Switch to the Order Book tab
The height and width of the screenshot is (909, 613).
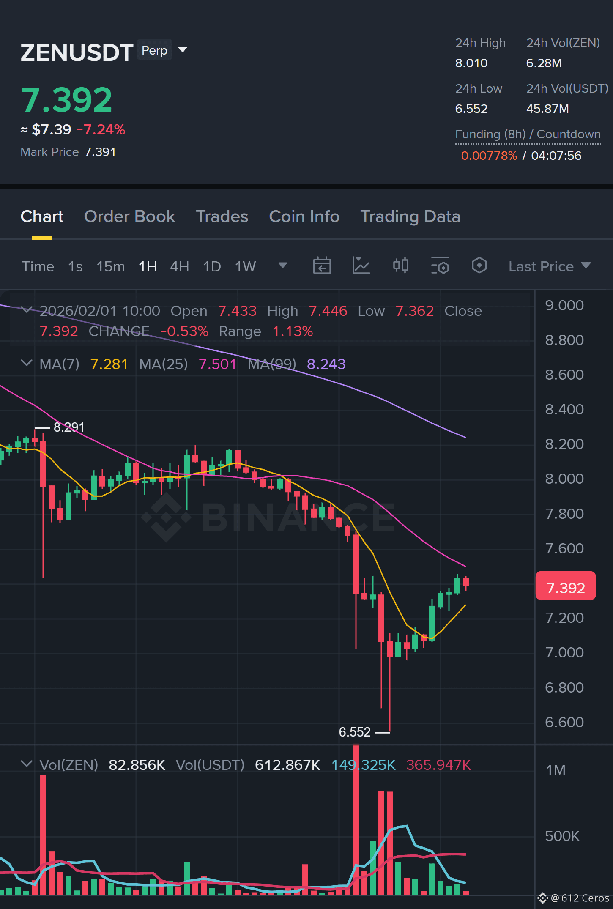(x=129, y=216)
